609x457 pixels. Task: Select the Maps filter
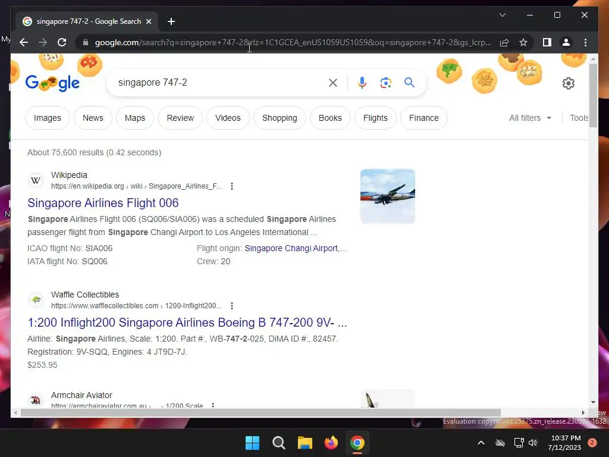(x=135, y=118)
